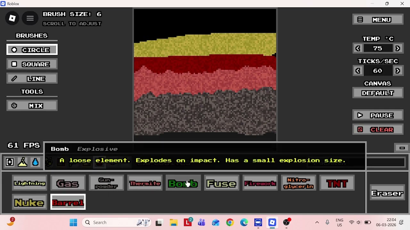Increase temperature with right arrow
The image size is (410, 230).
point(398,48)
